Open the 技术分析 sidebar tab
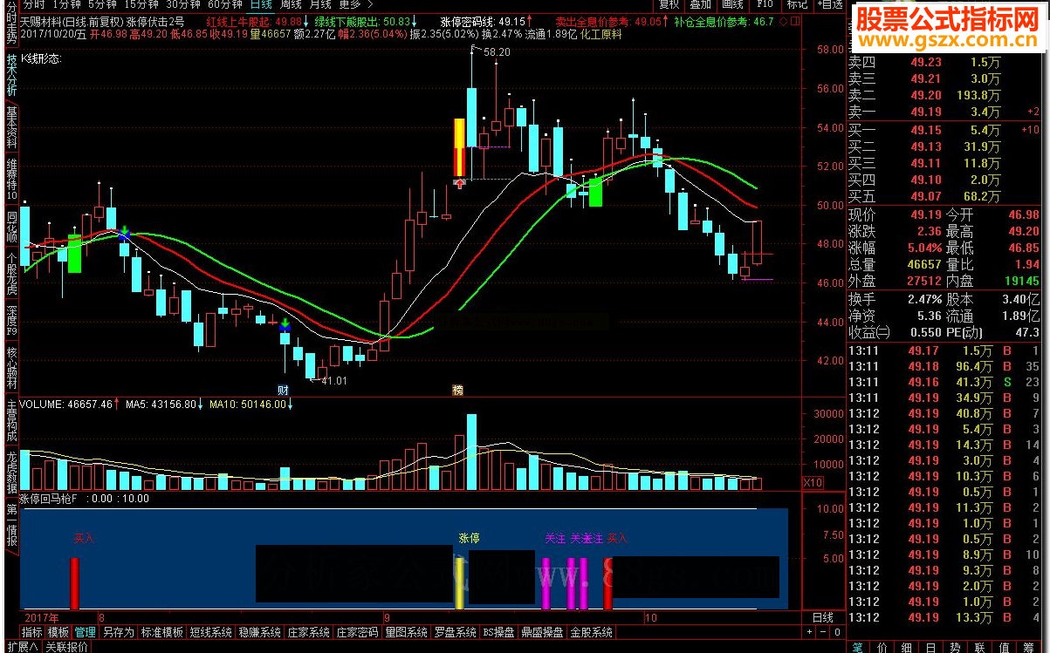 [10, 76]
